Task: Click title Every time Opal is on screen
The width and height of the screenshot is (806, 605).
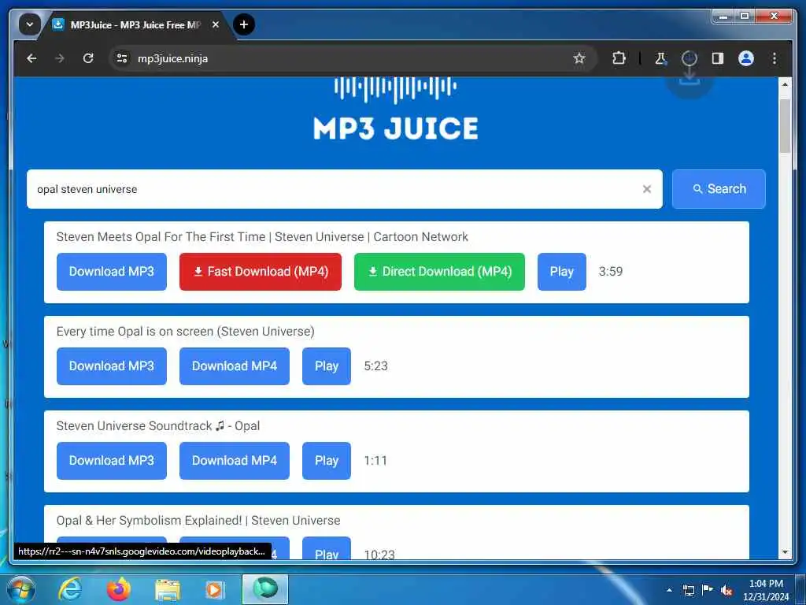Action: pyautogui.click(x=186, y=332)
